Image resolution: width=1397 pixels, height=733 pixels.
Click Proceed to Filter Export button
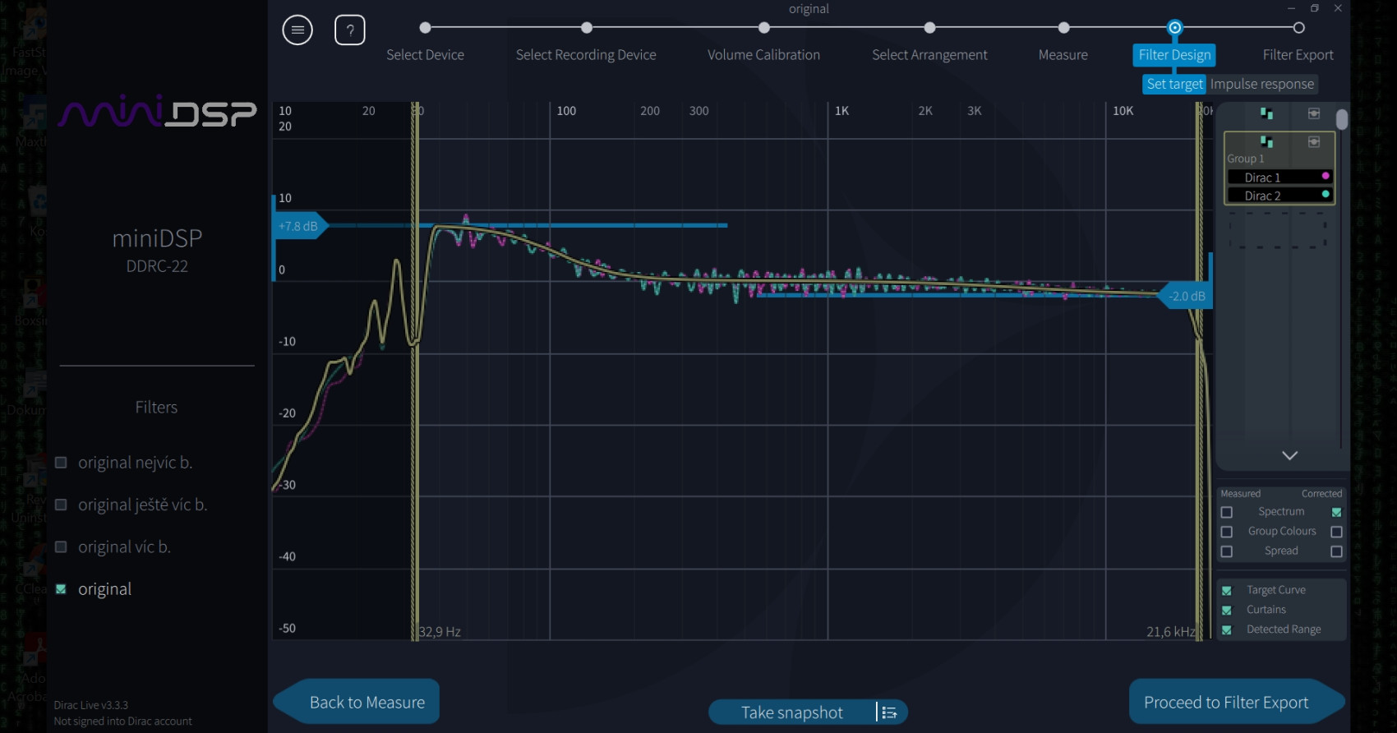(x=1226, y=703)
